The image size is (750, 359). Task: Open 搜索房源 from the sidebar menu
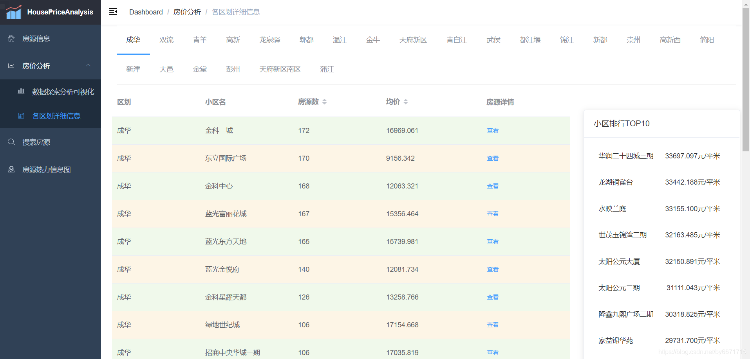click(x=36, y=142)
